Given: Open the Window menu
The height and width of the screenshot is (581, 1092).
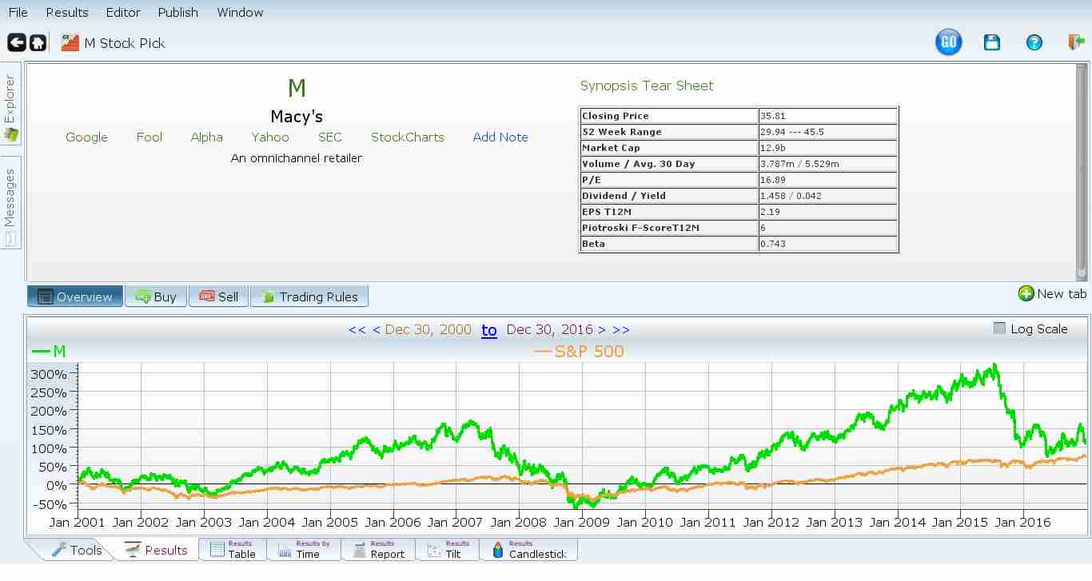Looking at the screenshot, I should tap(240, 12).
